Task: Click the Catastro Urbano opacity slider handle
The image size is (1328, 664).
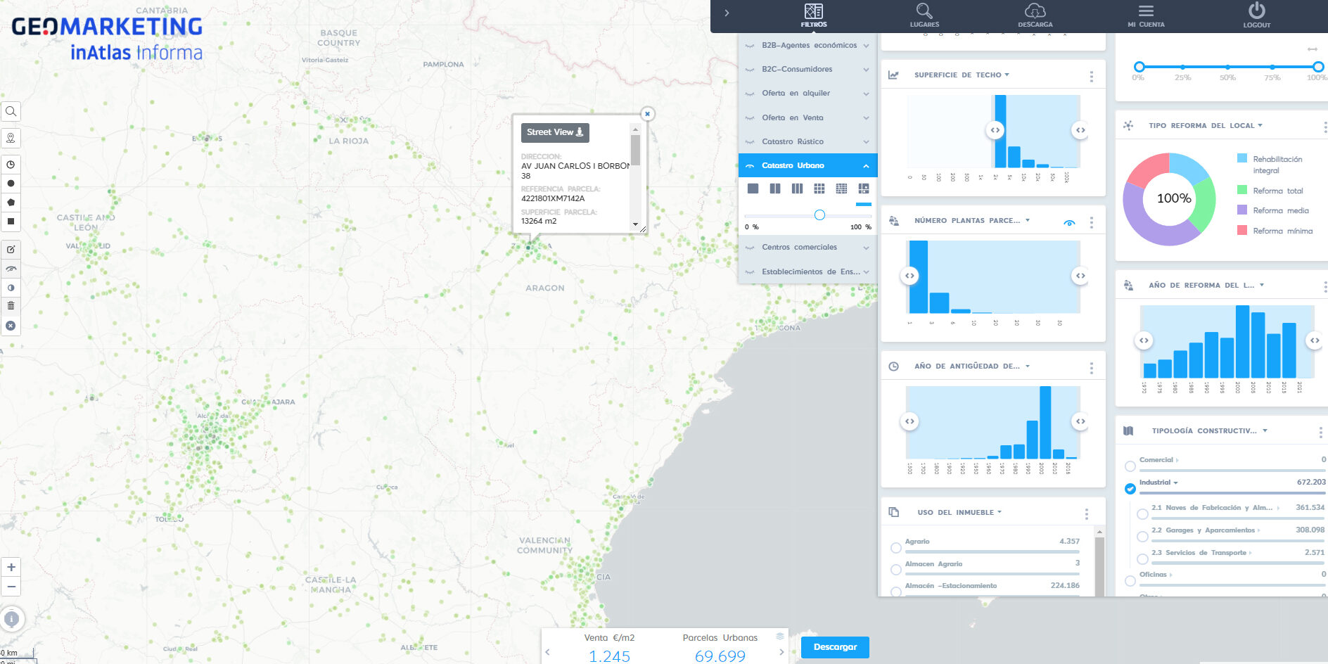Action: pyautogui.click(x=819, y=215)
